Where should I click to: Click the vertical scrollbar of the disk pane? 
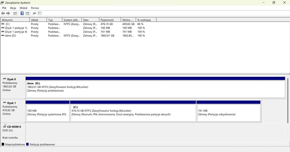[x=288, y=101]
